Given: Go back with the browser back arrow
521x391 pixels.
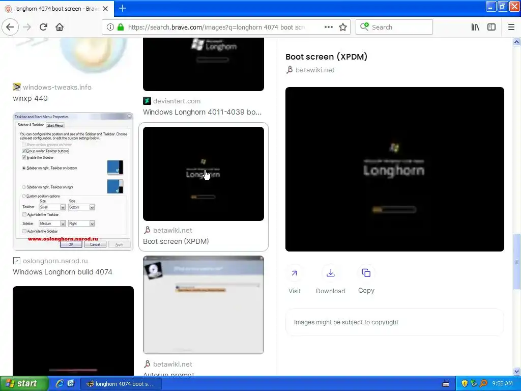Looking at the screenshot, I should (x=10, y=27).
